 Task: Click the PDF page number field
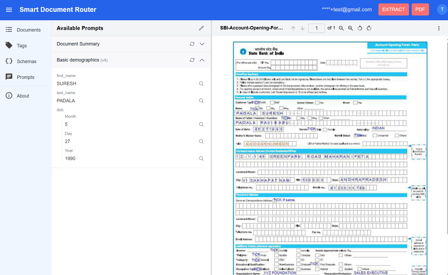(x=316, y=28)
